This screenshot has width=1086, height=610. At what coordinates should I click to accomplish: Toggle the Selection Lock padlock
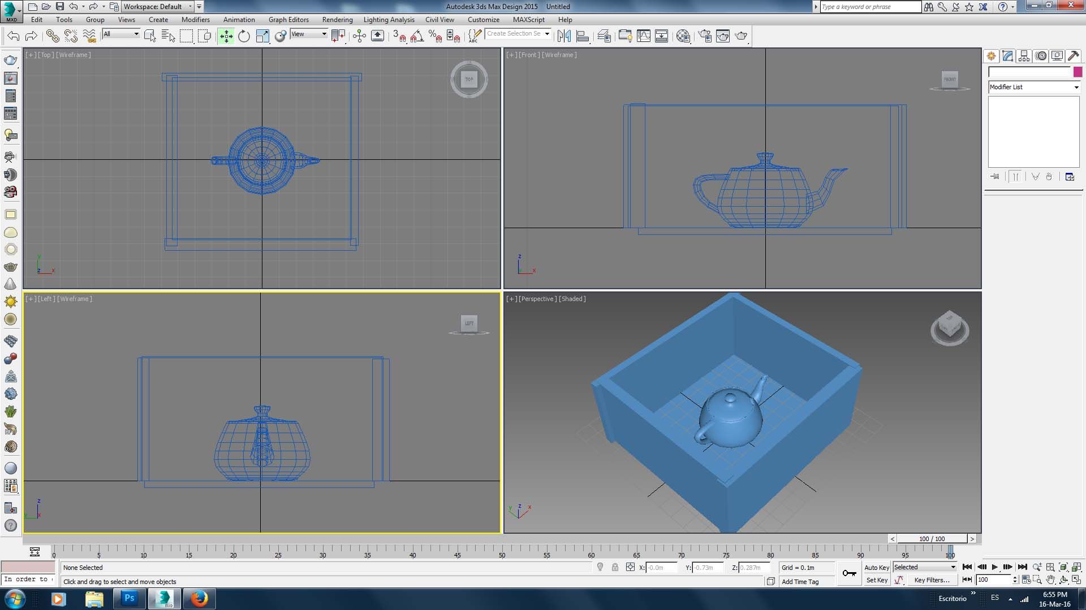(x=615, y=567)
